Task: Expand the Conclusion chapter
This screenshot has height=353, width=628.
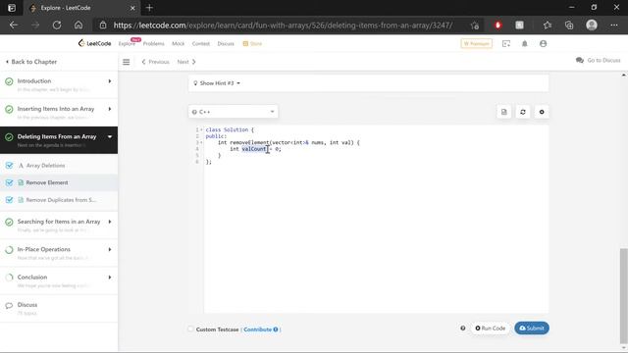Action: (x=110, y=277)
